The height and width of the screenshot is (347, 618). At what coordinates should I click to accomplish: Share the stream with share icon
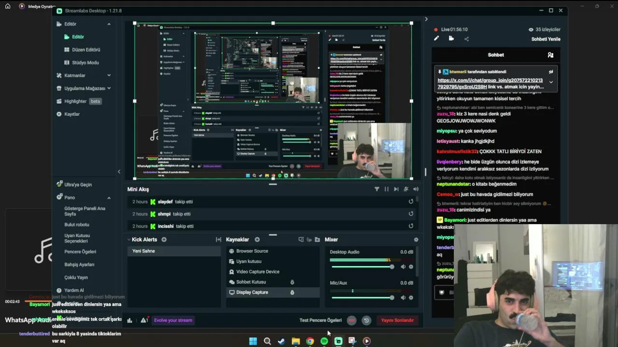(x=466, y=39)
